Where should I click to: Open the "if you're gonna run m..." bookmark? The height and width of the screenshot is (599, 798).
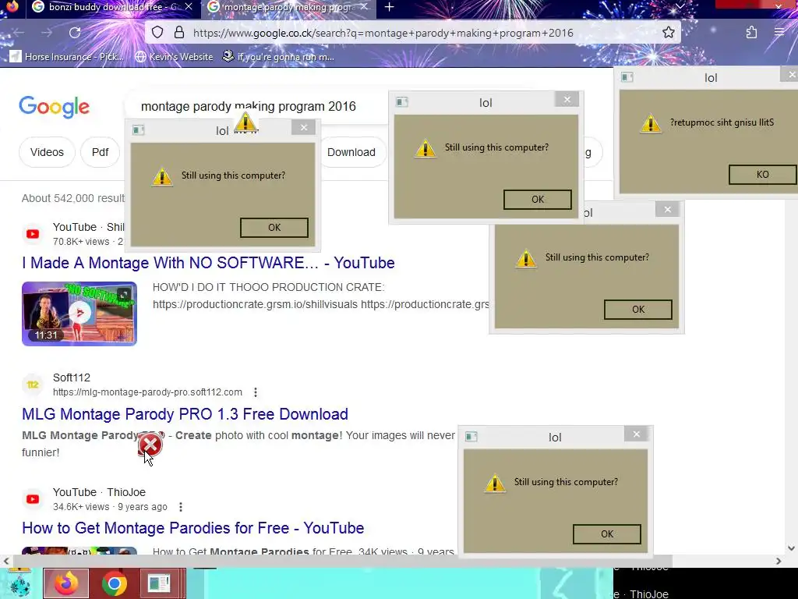point(278,56)
